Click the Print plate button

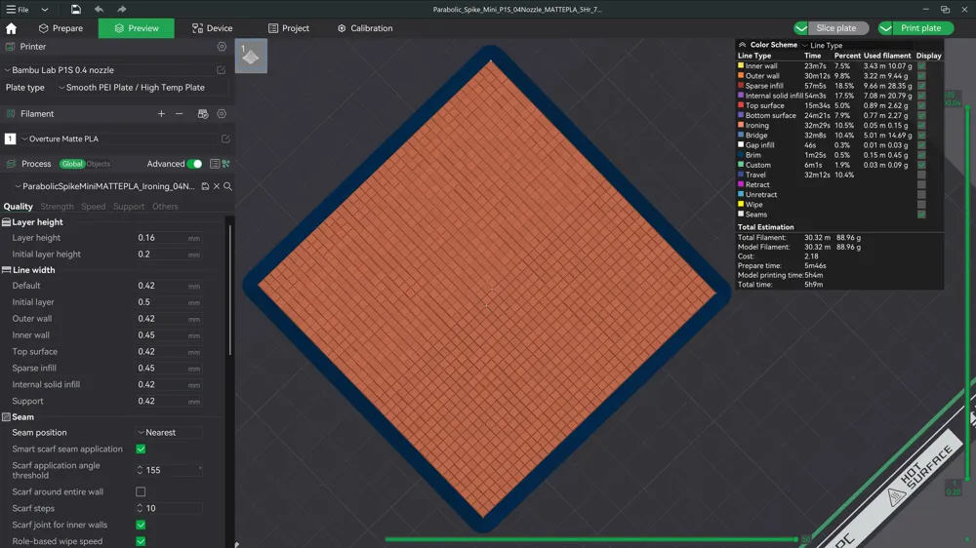(915, 28)
